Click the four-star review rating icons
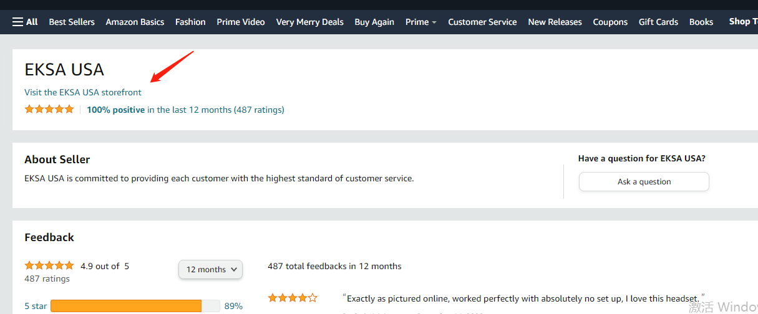 pos(293,298)
